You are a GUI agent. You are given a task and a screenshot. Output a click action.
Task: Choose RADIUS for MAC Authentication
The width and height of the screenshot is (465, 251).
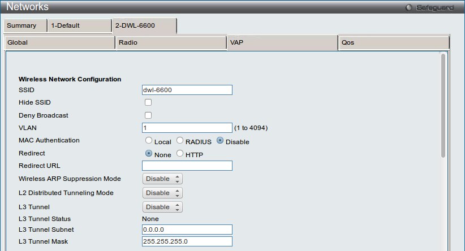180,141
